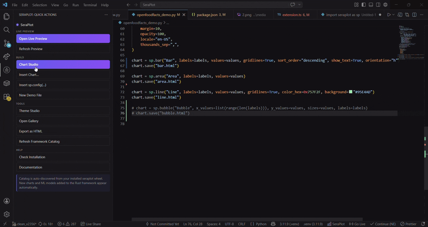Open errors and warnings in status bar
The image size is (428, 227).
click(67, 224)
